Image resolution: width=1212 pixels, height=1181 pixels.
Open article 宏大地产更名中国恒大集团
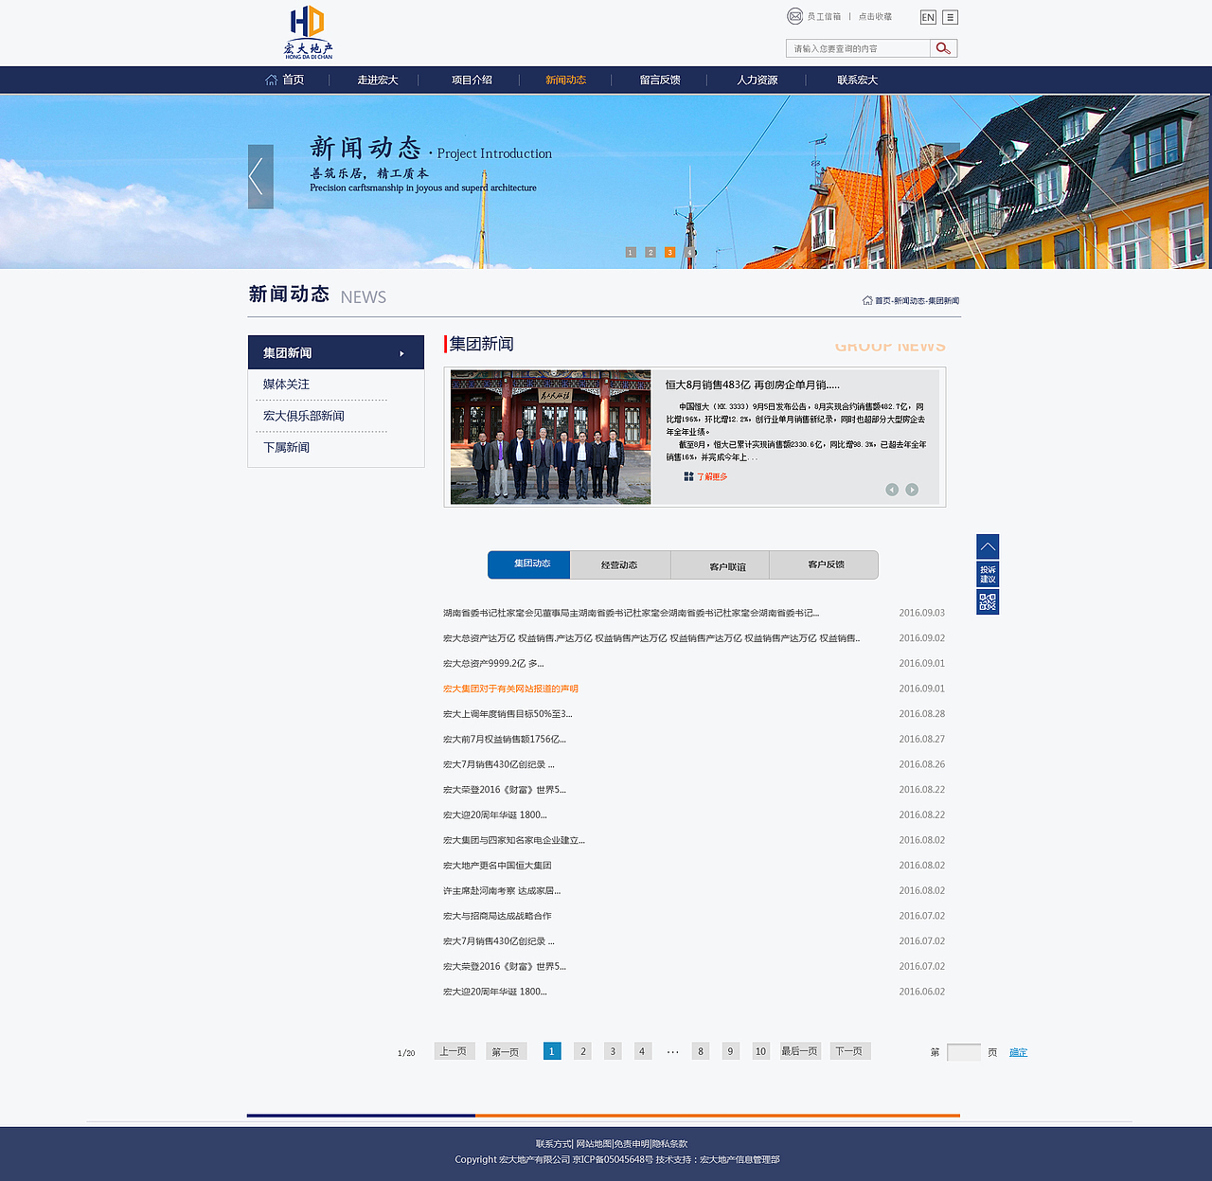(x=497, y=866)
